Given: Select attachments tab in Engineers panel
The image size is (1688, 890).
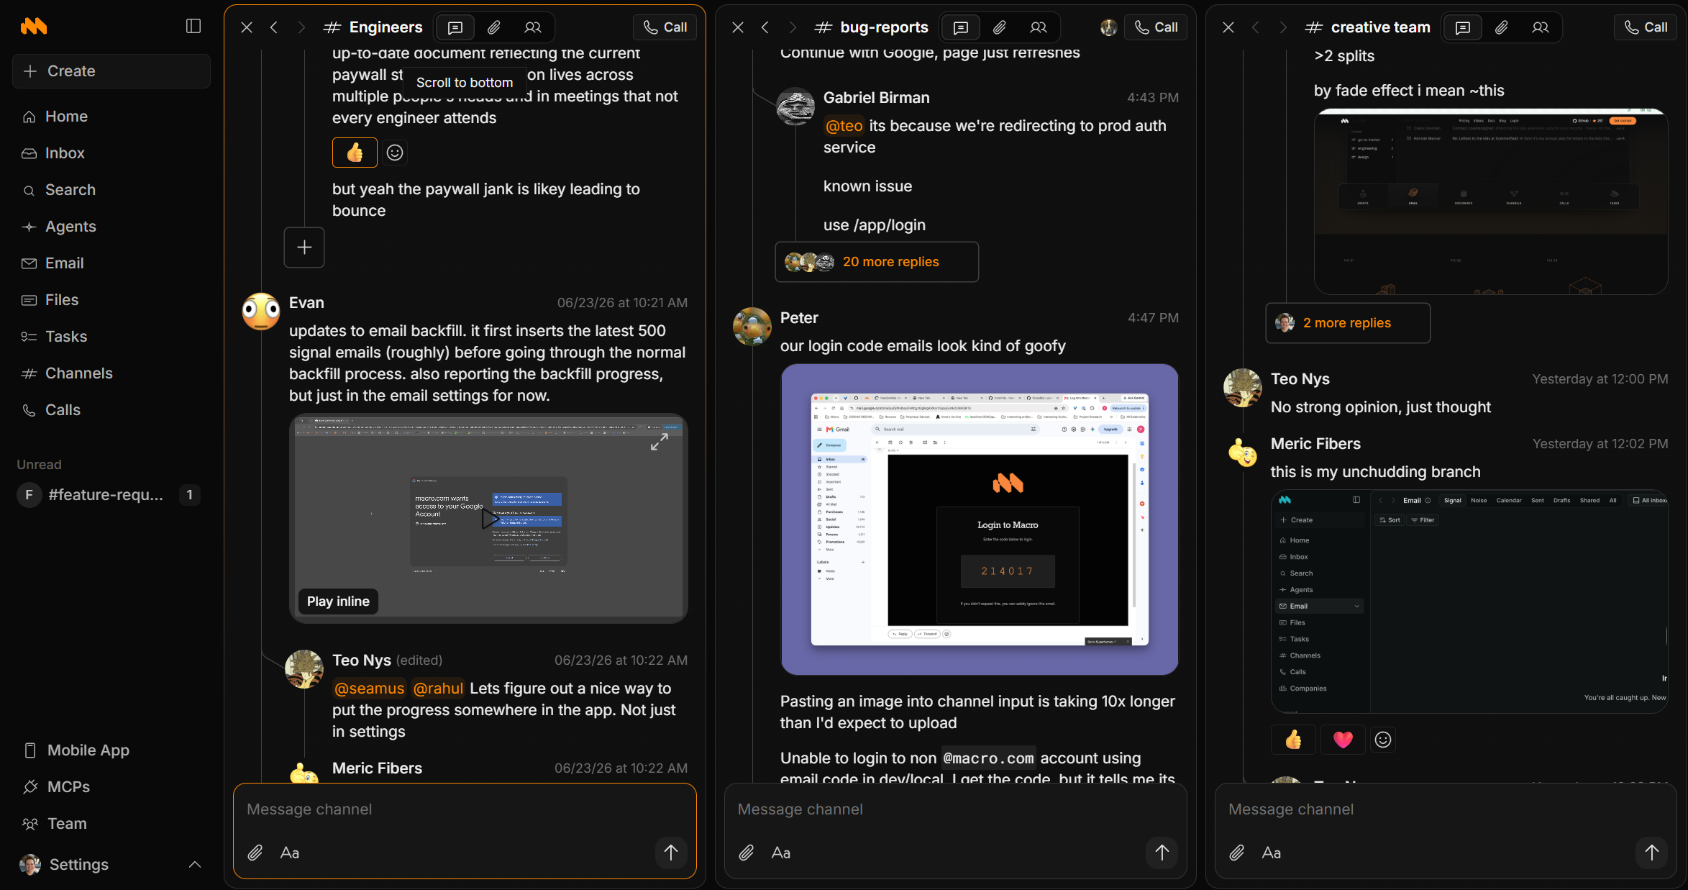Looking at the screenshot, I should tap(494, 27).
